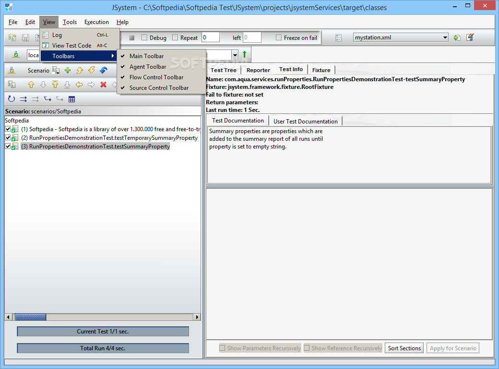This screenshot has height=369, width=499.
Task: Click the move test up yellow arrow
Action: (31, 85)
